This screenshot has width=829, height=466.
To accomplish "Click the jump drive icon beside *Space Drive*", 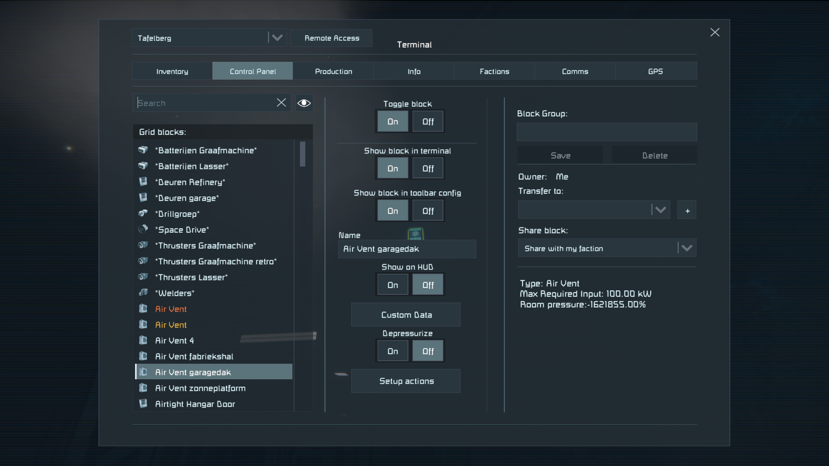I will [143, 229].
